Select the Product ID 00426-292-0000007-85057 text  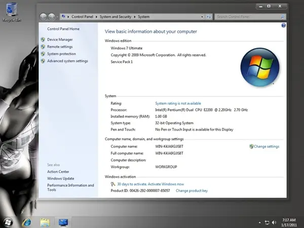coord(140,191)
